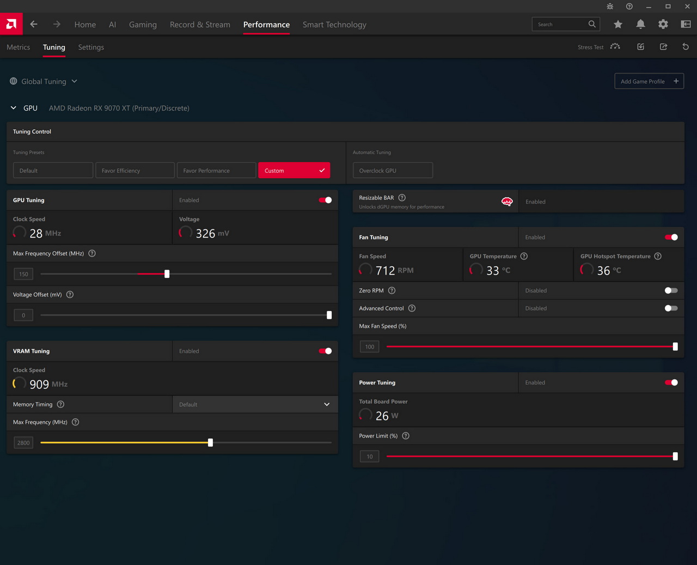The width and height of the screenshot is (697, 565).
Task: Click the Overclock GPU button
Action: click(x=393, y=171)
